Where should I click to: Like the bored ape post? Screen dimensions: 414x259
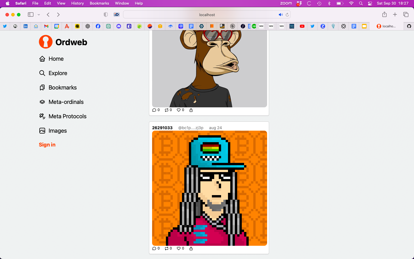pos(179,110)
